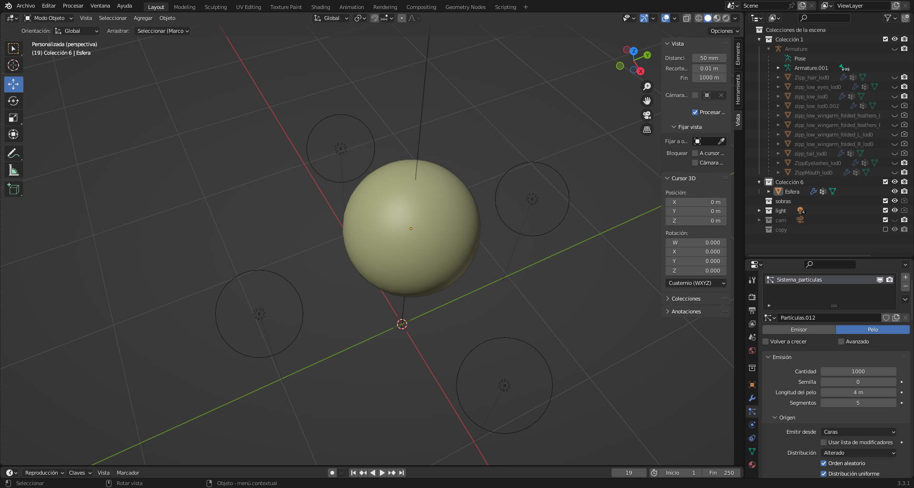The image size is (914, 488).
Task: Open the Editar menu
Action: point(49,6)
